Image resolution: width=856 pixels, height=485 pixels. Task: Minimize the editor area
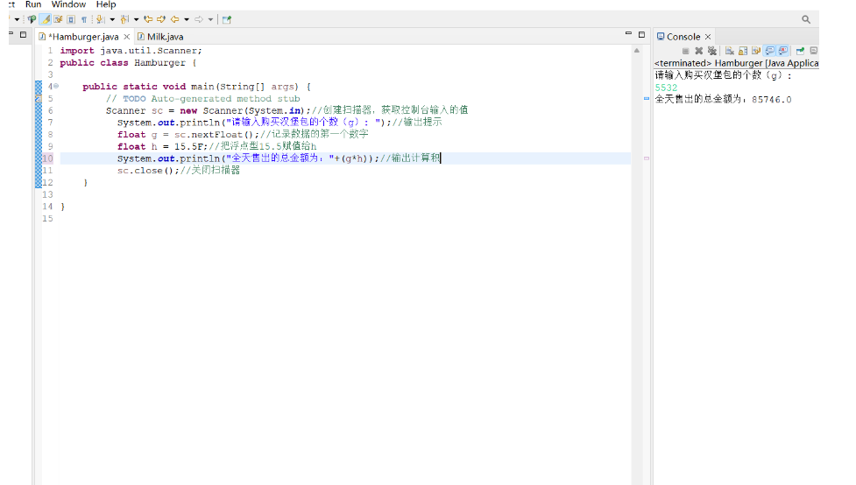628,34
